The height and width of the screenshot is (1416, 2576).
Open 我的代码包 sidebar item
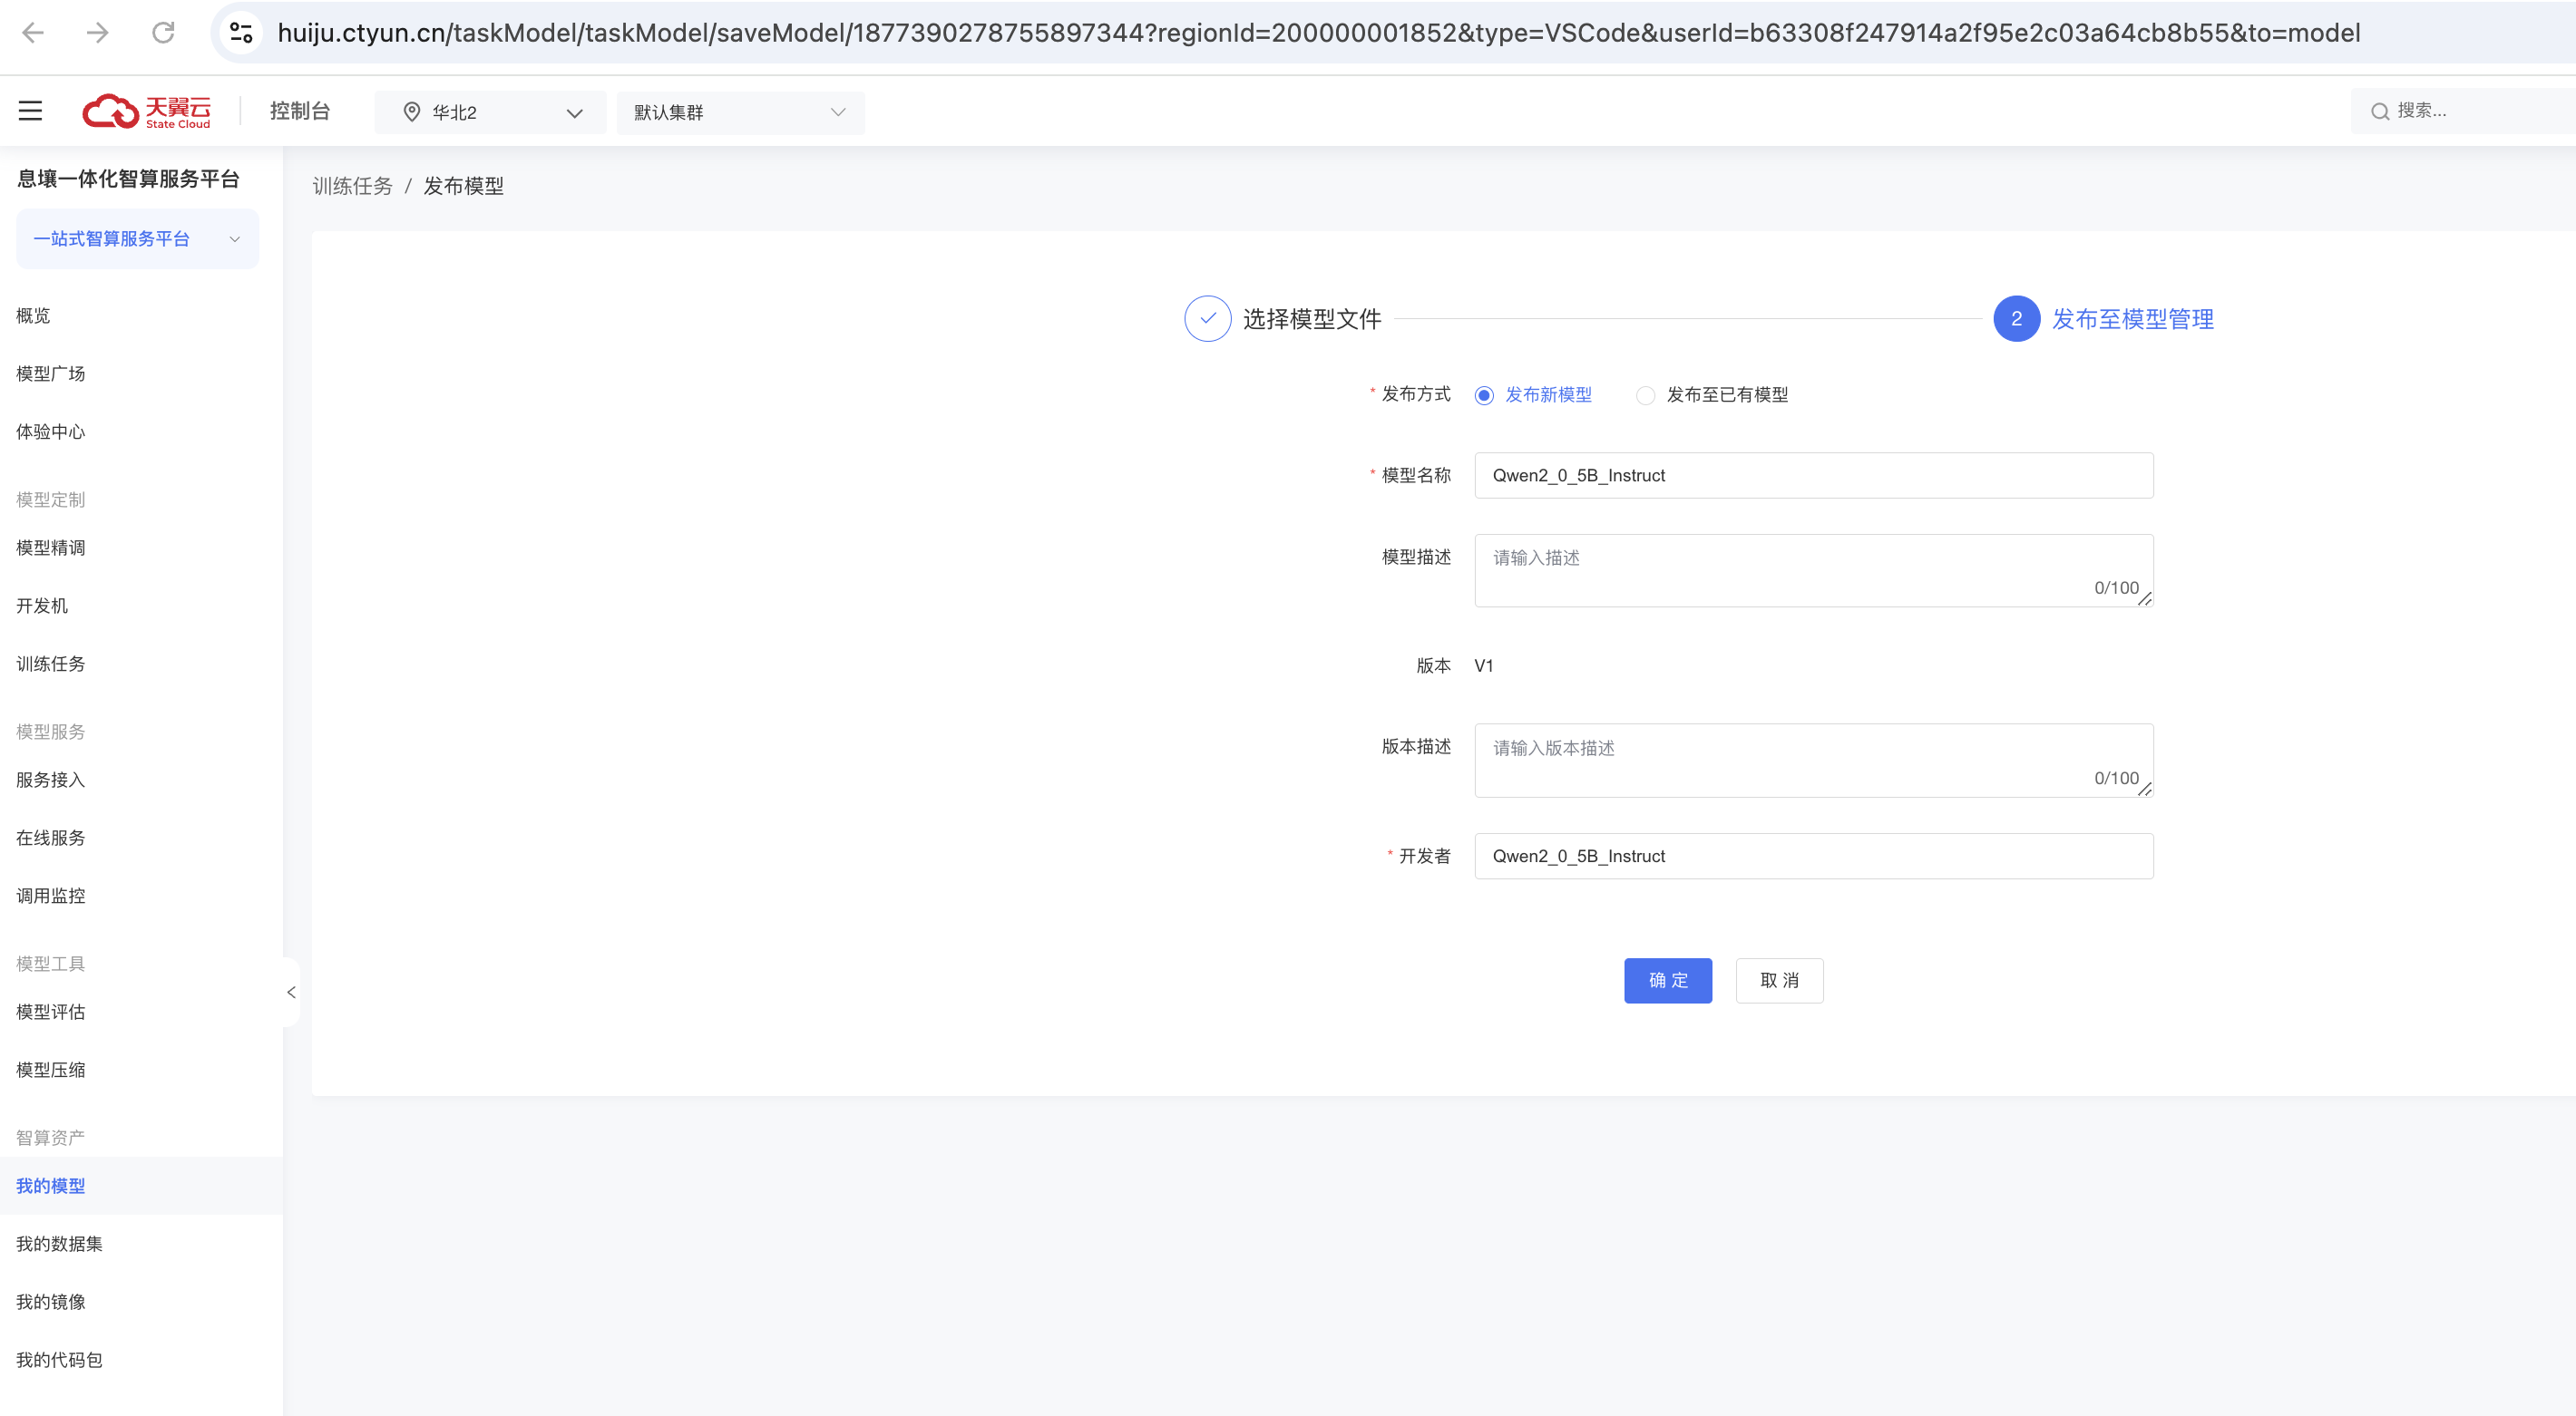(x=60, y=1359)
